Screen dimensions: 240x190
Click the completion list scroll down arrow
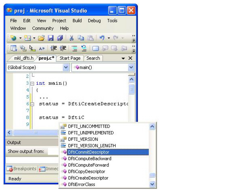[152, 184]
